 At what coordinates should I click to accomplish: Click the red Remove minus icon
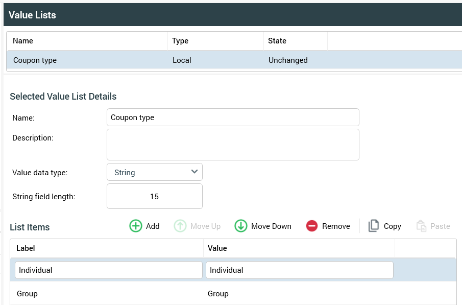312,226
